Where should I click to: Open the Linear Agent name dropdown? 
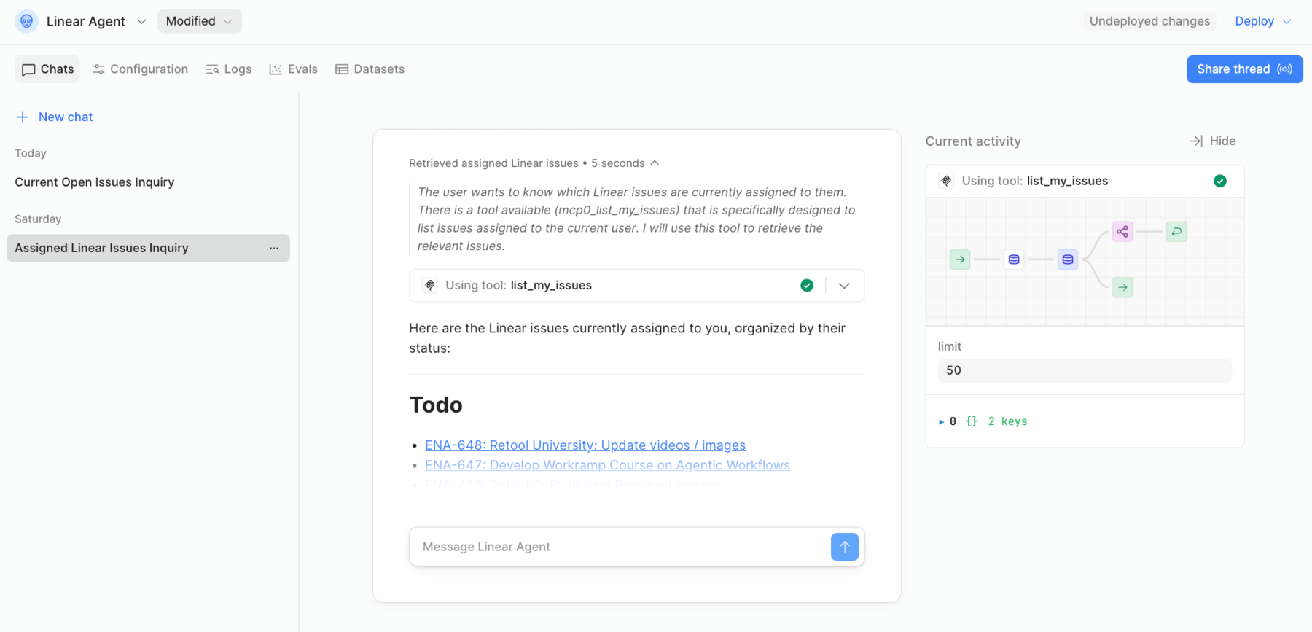click(x=141, y=22)
